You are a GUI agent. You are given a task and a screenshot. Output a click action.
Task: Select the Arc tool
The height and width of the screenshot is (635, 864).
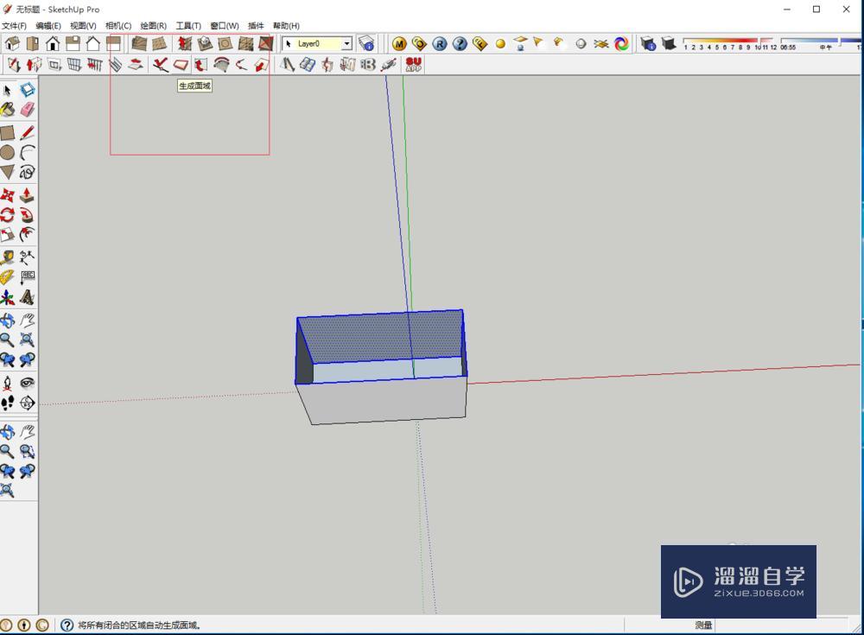pyautogui.click(x=27, y=153)
